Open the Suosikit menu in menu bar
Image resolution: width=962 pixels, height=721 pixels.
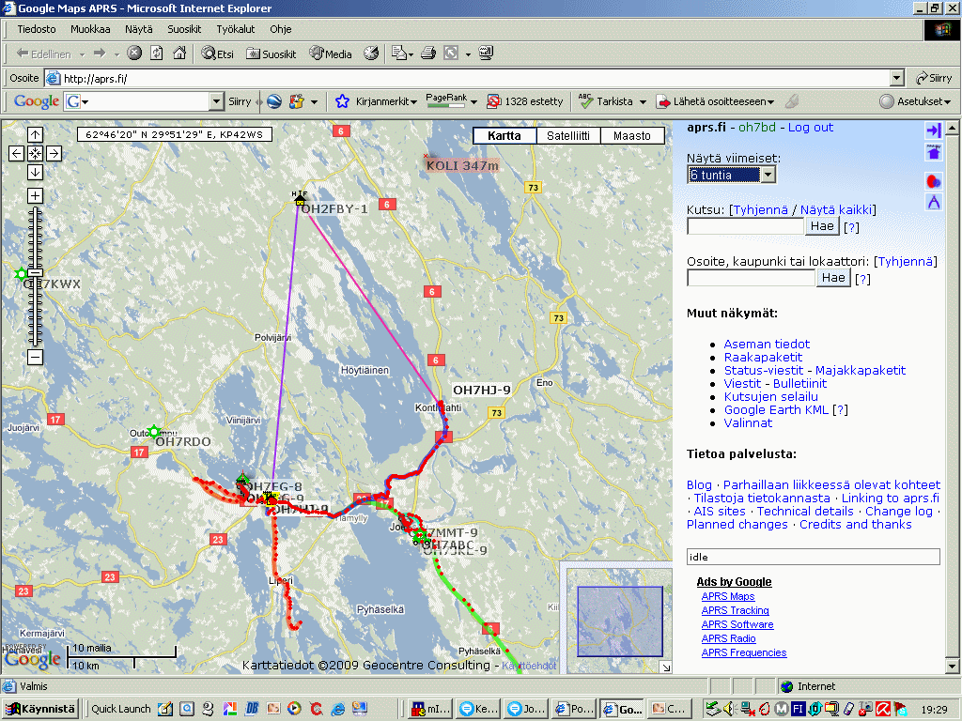pyautogui.click(x=184, y=29)
